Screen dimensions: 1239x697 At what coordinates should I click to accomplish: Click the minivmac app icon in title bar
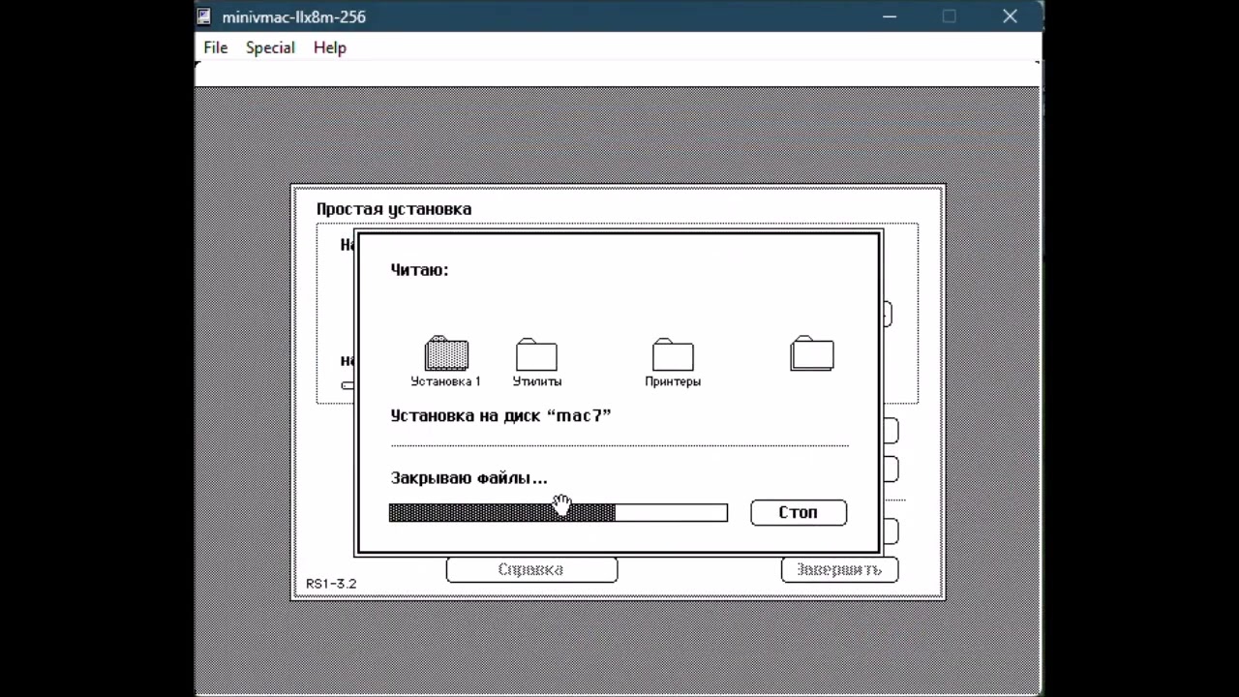tap(204, 16)
